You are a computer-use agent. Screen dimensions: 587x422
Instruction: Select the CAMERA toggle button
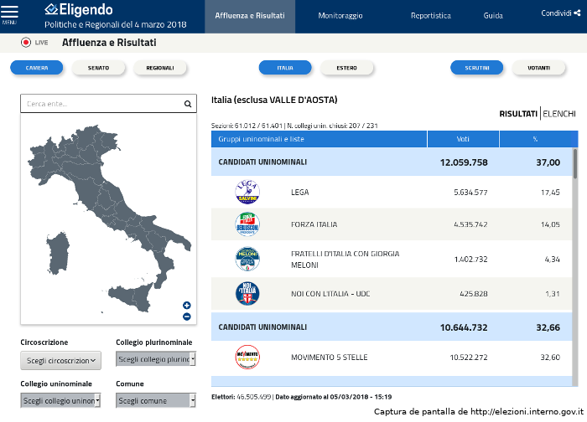37,68
